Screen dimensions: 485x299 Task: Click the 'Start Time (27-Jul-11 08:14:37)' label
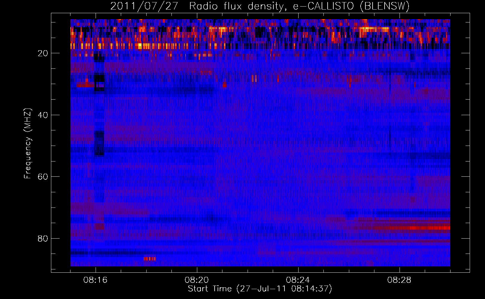260,289
